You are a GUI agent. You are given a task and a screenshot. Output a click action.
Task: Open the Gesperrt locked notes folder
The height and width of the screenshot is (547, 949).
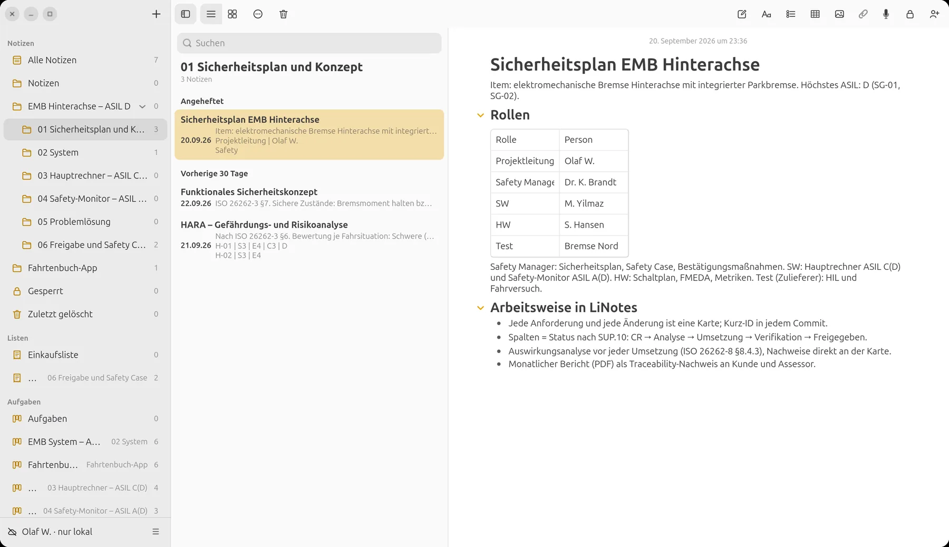point(85,291)
